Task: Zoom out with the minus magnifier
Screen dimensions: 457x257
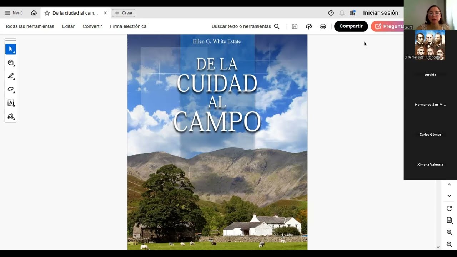Action: pyautogui.click(x=449, y=245)
